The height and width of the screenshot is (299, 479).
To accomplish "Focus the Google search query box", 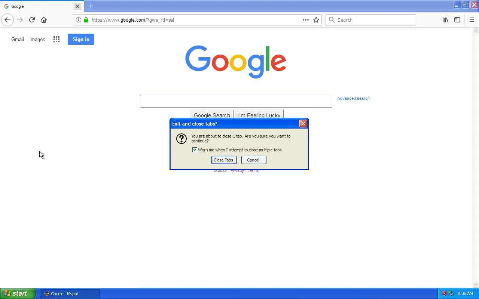I will pyautogui.click(x=236, y=101).
